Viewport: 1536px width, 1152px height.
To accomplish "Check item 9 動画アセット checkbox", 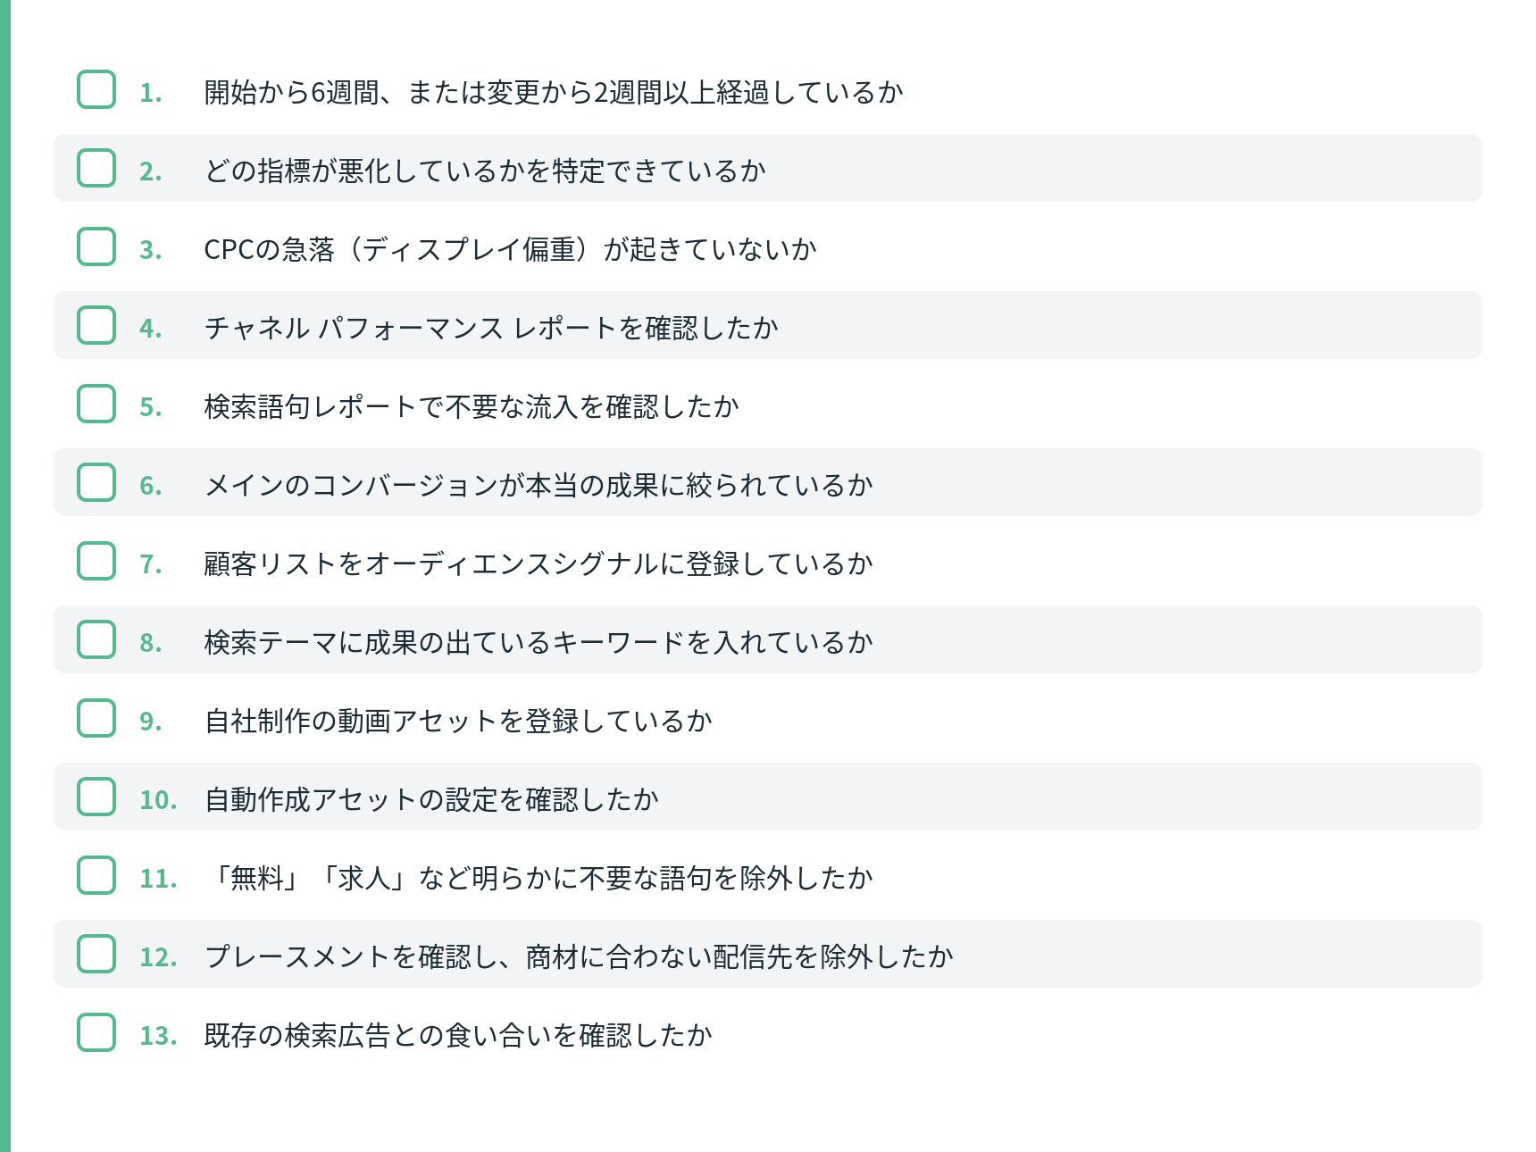I will click(96, 718).
